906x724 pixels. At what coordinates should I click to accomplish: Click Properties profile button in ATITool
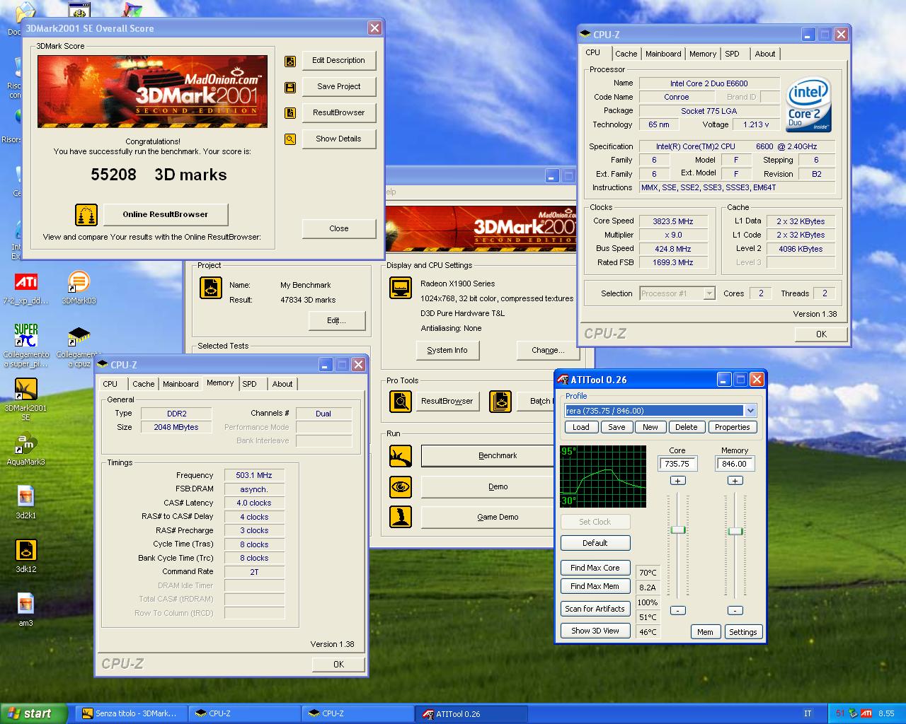(732, 427)
